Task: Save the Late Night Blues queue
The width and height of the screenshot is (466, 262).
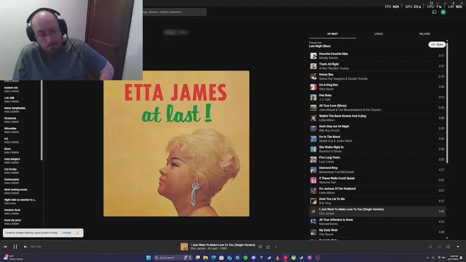Action: tap(437, 44)
